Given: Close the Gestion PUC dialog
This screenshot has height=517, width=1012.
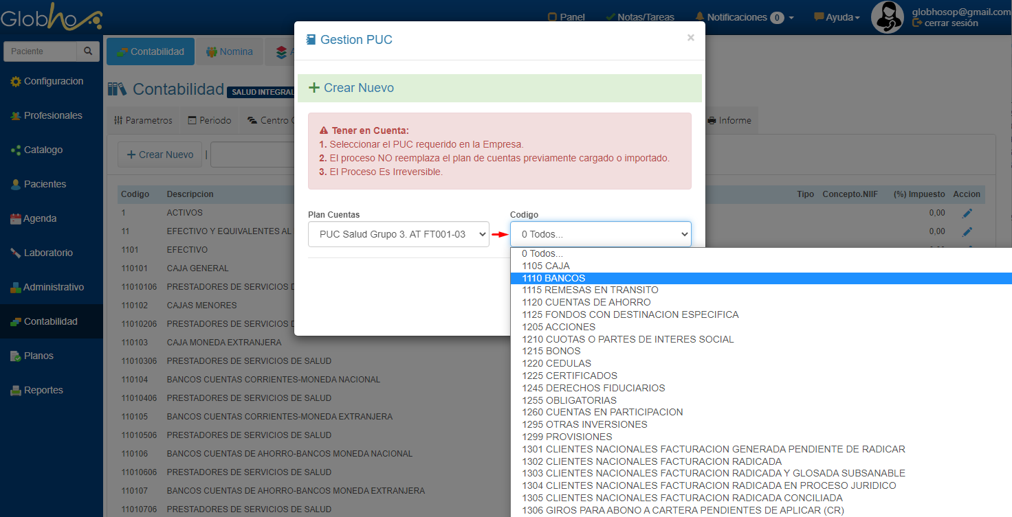Looking at the screenshot, I should 690,38.
